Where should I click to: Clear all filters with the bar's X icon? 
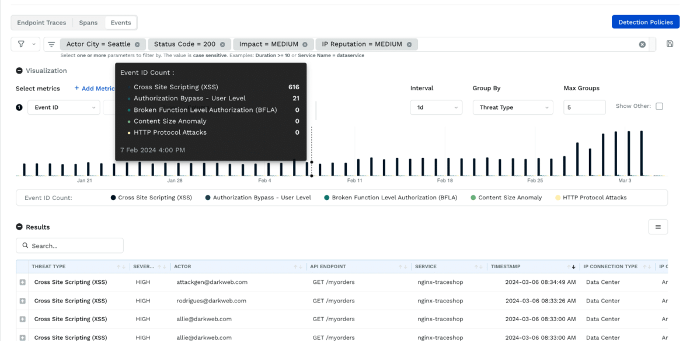tap(642, 44)
